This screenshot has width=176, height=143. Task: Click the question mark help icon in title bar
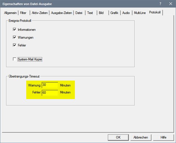160,4
